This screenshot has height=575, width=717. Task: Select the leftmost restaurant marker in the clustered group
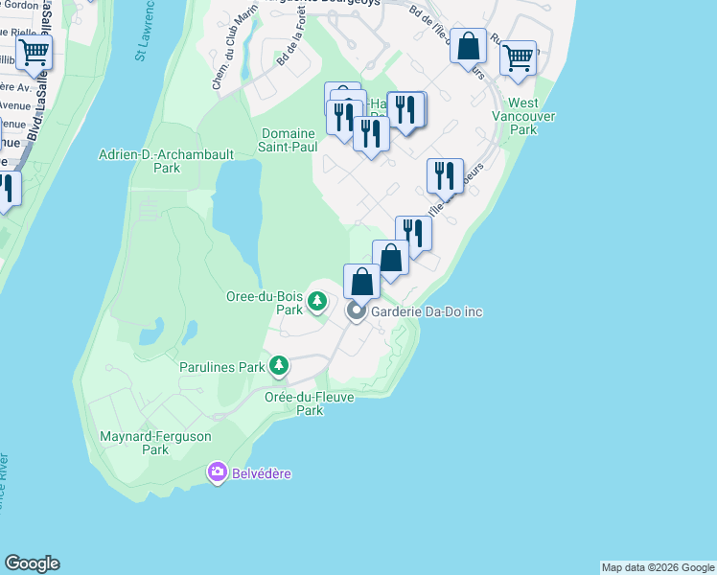tap(343, 119)
